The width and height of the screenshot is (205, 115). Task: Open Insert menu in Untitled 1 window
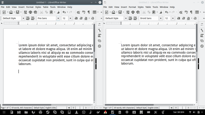coord(21,7)
